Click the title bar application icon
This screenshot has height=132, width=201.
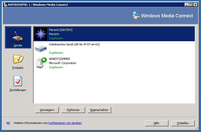pos(5,4)
